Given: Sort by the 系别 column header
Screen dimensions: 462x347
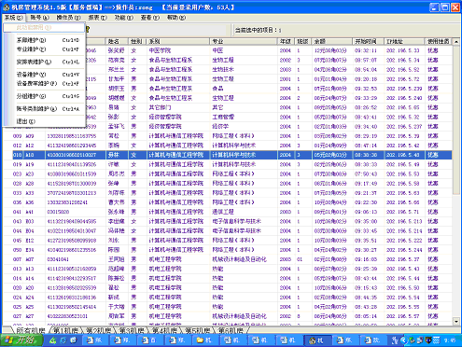Looking at the screenshot, I should click(178, 41).
